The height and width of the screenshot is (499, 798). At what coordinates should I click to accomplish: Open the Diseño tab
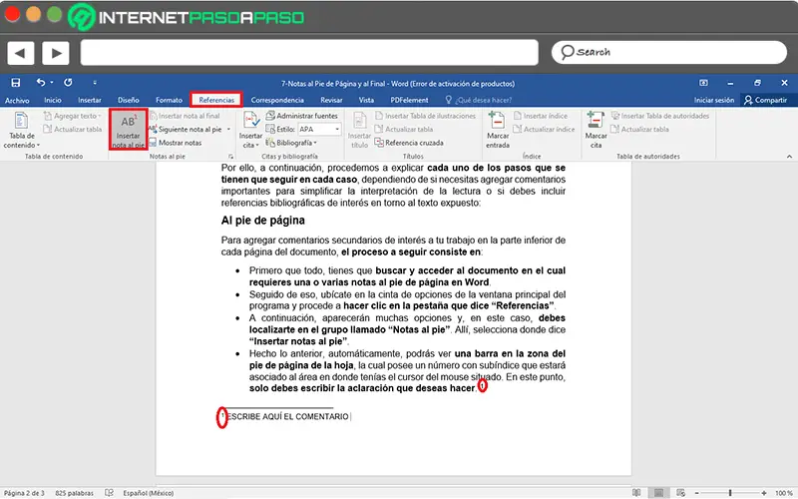(129, 101)
